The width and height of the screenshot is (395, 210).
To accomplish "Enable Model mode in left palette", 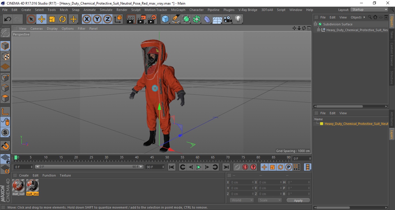I will point(5,46).
